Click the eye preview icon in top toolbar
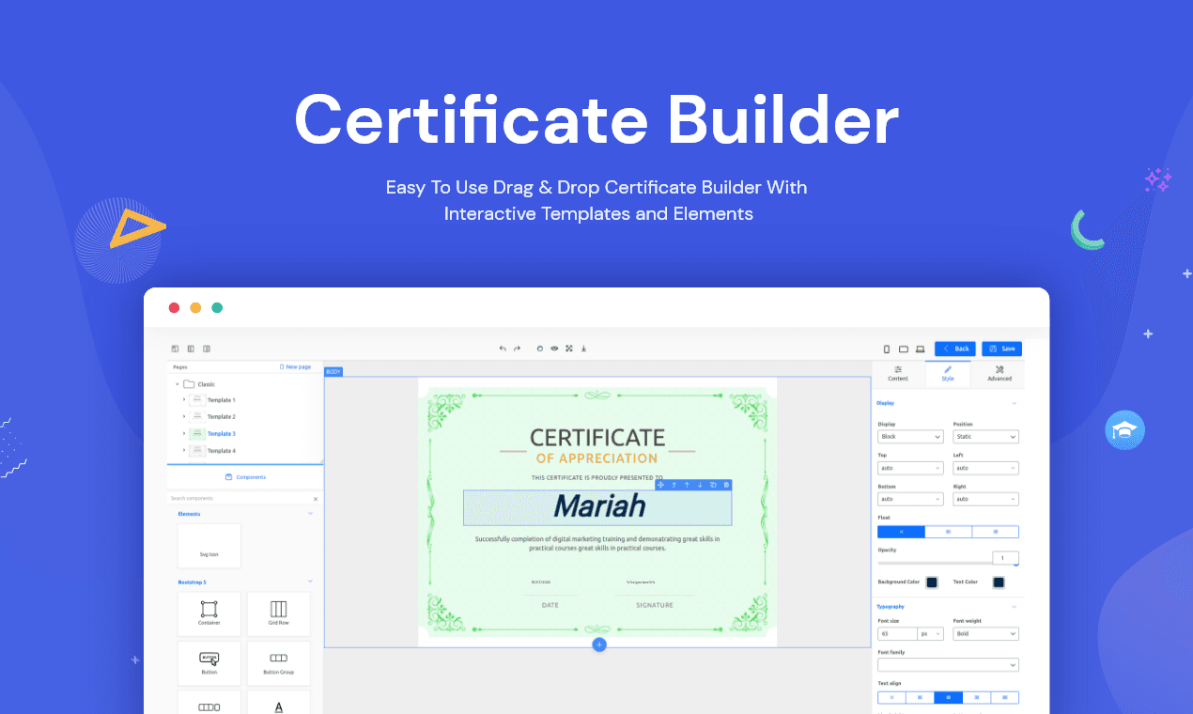 click(554, 349)
